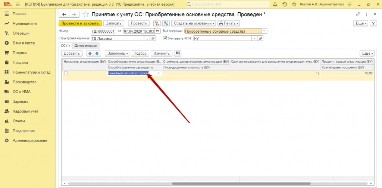
Task: Click the barcode scanner icon
Action: 178,54
